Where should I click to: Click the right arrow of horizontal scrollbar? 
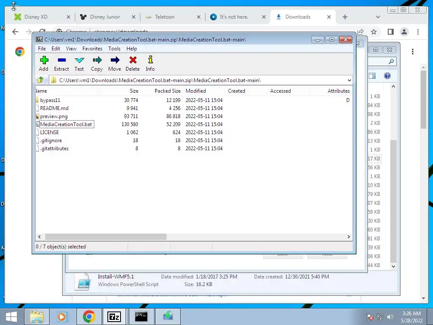(348, 237)
